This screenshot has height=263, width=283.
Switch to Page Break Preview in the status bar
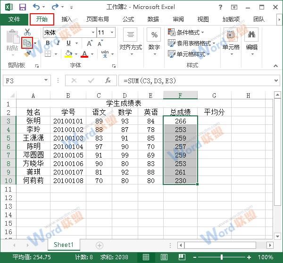coord(182,257)
